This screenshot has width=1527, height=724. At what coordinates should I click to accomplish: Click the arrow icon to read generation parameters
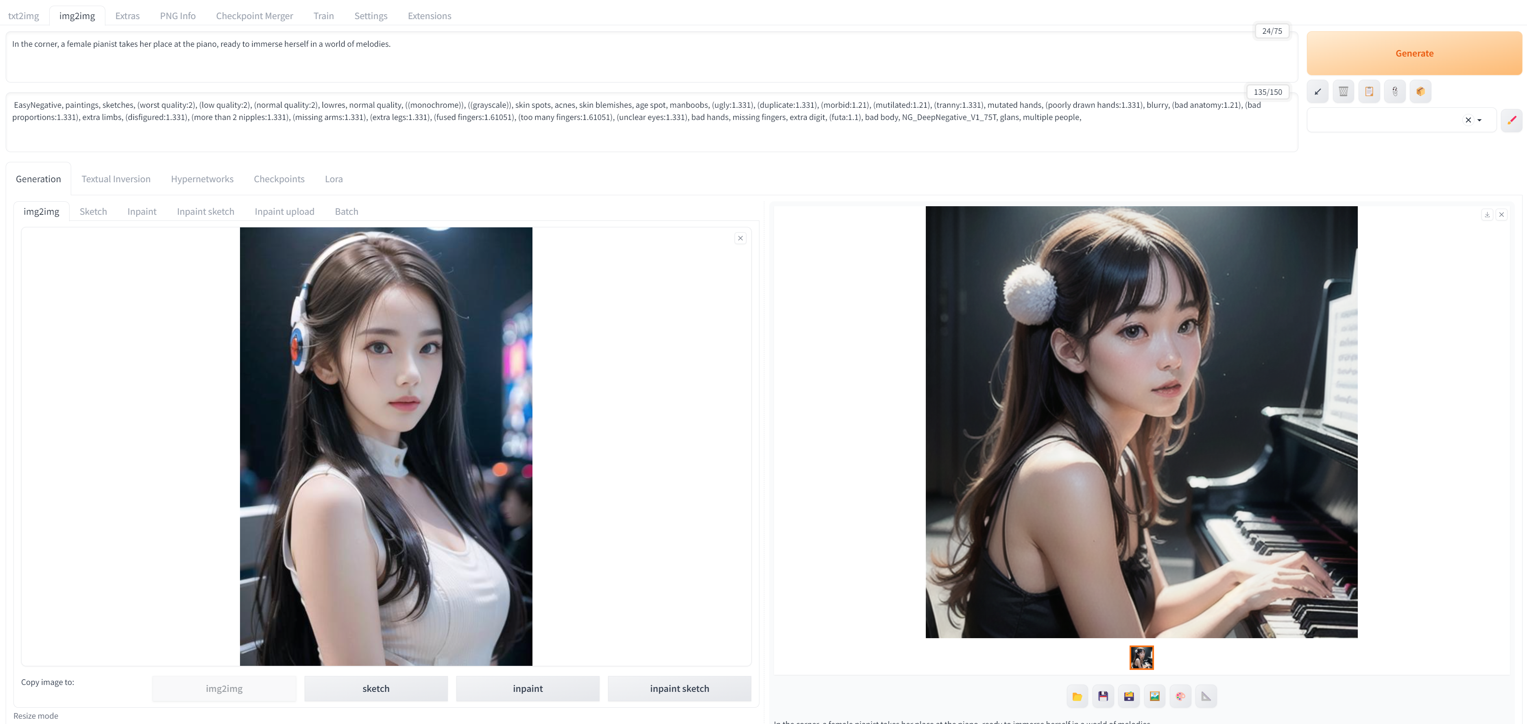pyautogui.click(x=1317, y=92)
